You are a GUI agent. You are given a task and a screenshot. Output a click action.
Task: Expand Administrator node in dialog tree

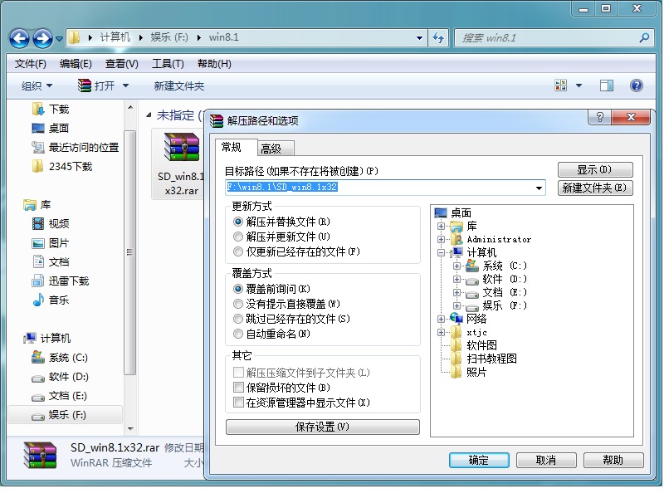click(441, 239)
